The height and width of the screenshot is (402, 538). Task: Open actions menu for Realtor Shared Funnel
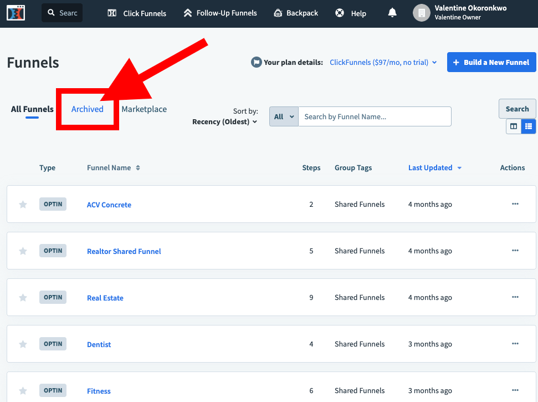coord(515,251)
